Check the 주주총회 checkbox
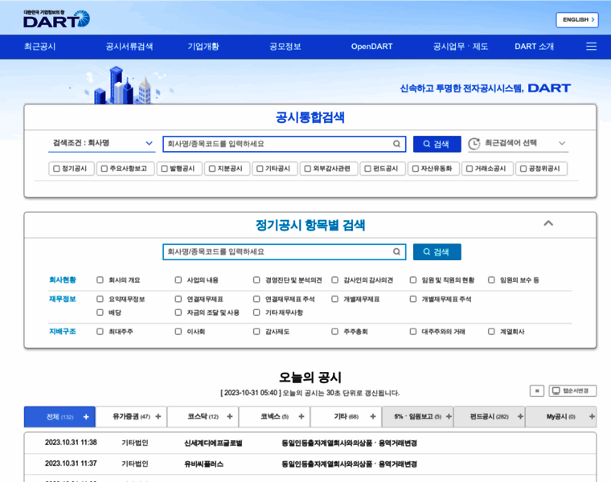Image resolution: width=611 pixels, height=482 pixels. (334, 331)
